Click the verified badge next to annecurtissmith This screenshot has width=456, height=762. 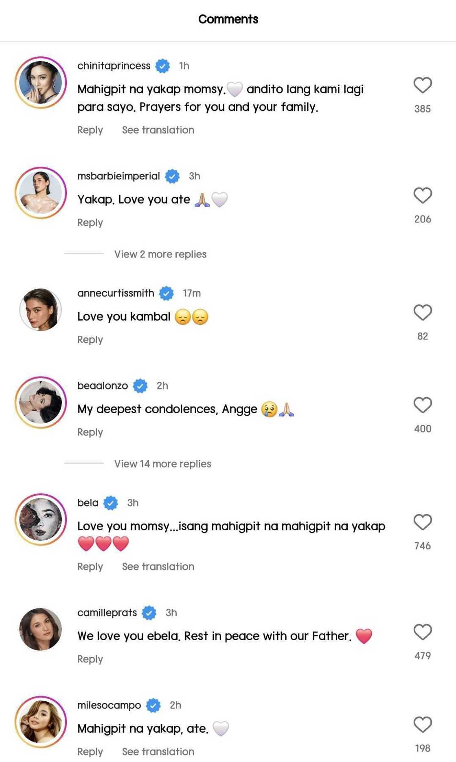coord(166,293)
